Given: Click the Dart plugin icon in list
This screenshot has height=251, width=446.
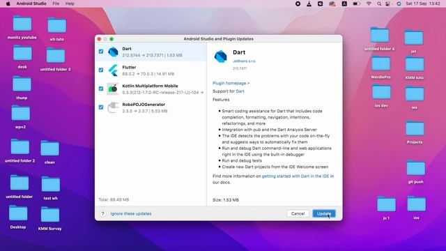Looking at the screenshot, I should 113,52.
